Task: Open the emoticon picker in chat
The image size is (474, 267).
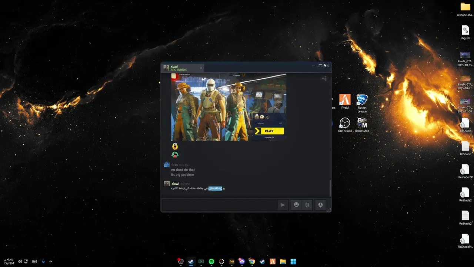Action: click(x=296, y=205)
